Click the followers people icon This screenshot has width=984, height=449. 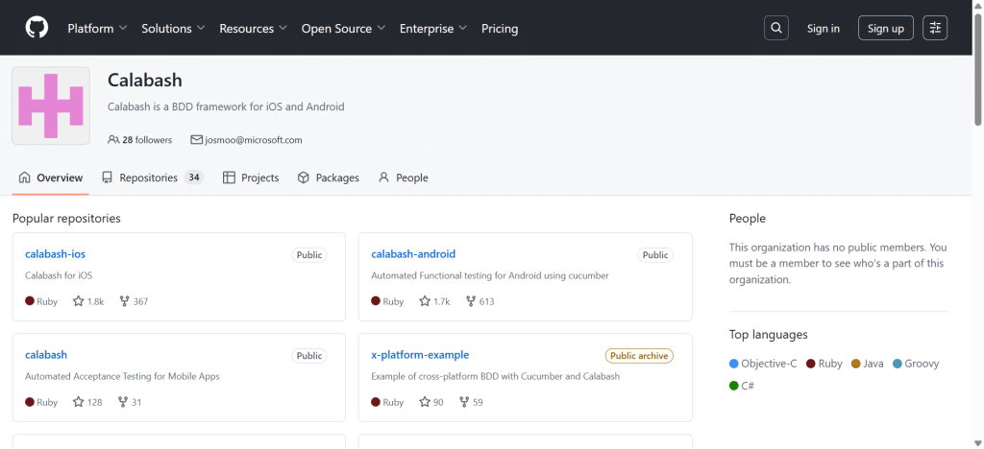click(x=113, y=140)
